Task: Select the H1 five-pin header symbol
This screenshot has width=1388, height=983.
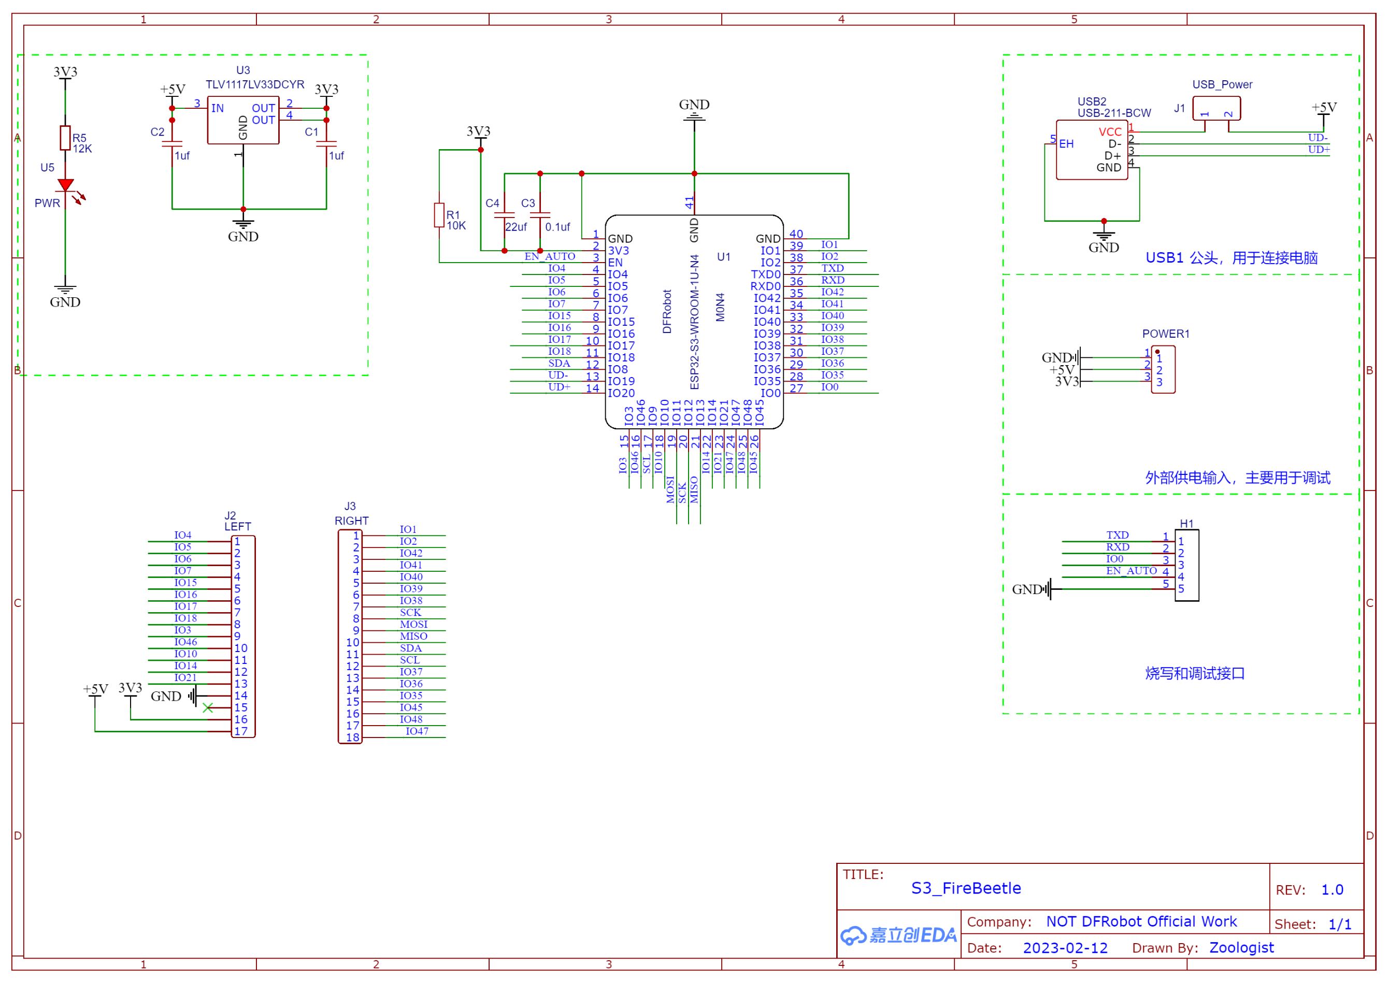Action: (1186, 565)
